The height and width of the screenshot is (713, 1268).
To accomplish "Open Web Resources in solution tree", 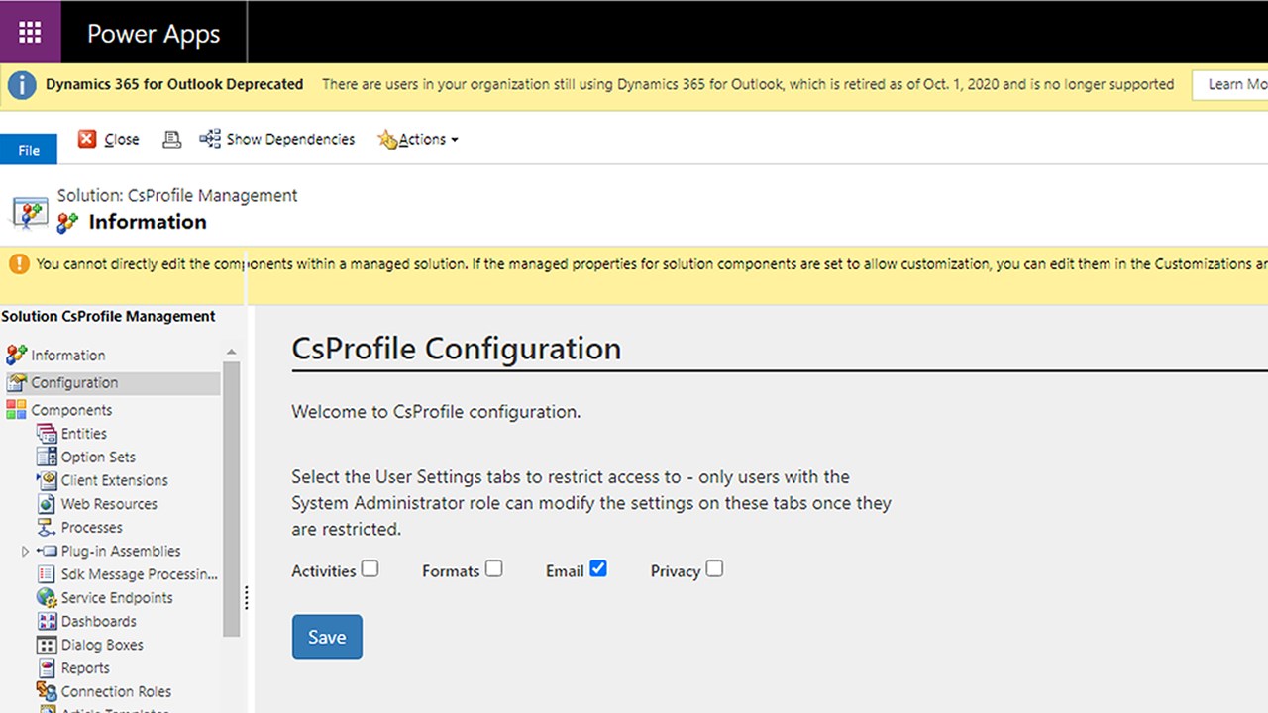I will tap(109, 504).
